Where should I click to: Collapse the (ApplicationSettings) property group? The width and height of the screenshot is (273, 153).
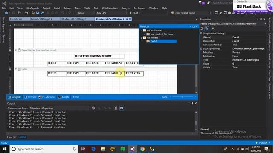[x=201, y=33]
